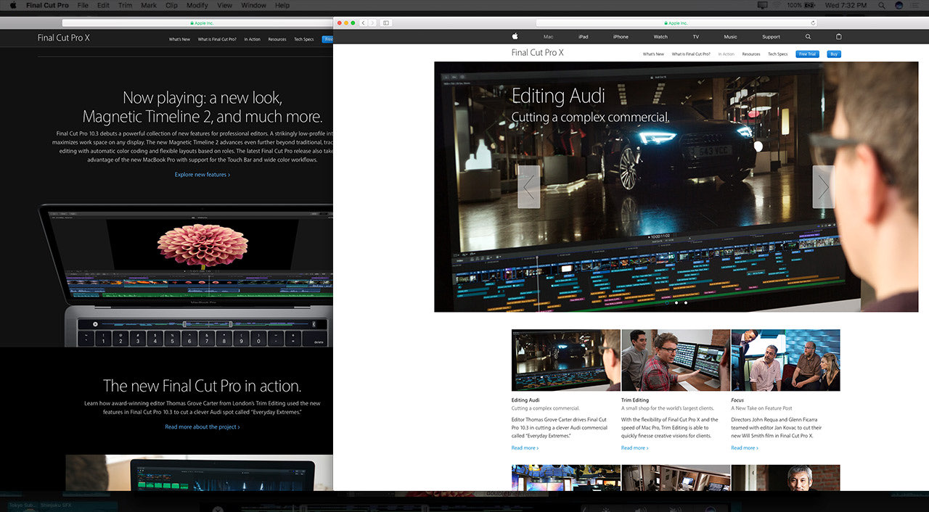
Task: Go to TV in Apple site navigation
Action: click(x=695, y=36)
